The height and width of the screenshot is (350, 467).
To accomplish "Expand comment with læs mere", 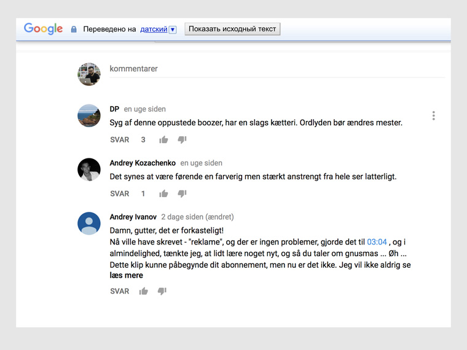I will pos(126,276).
